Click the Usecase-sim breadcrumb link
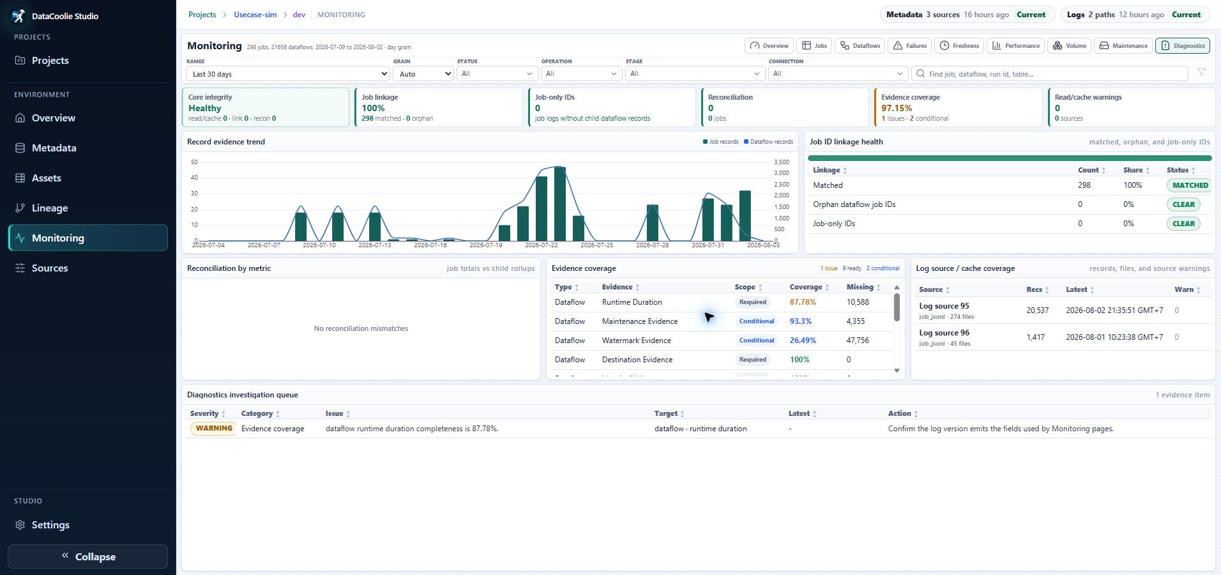1221x575 pixels. click(x=255, y=15)
